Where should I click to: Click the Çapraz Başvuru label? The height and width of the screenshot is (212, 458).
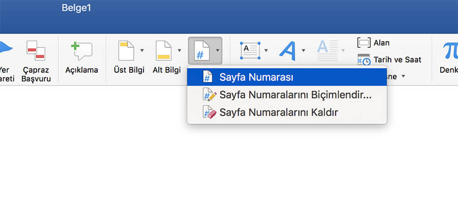[36, 74]
